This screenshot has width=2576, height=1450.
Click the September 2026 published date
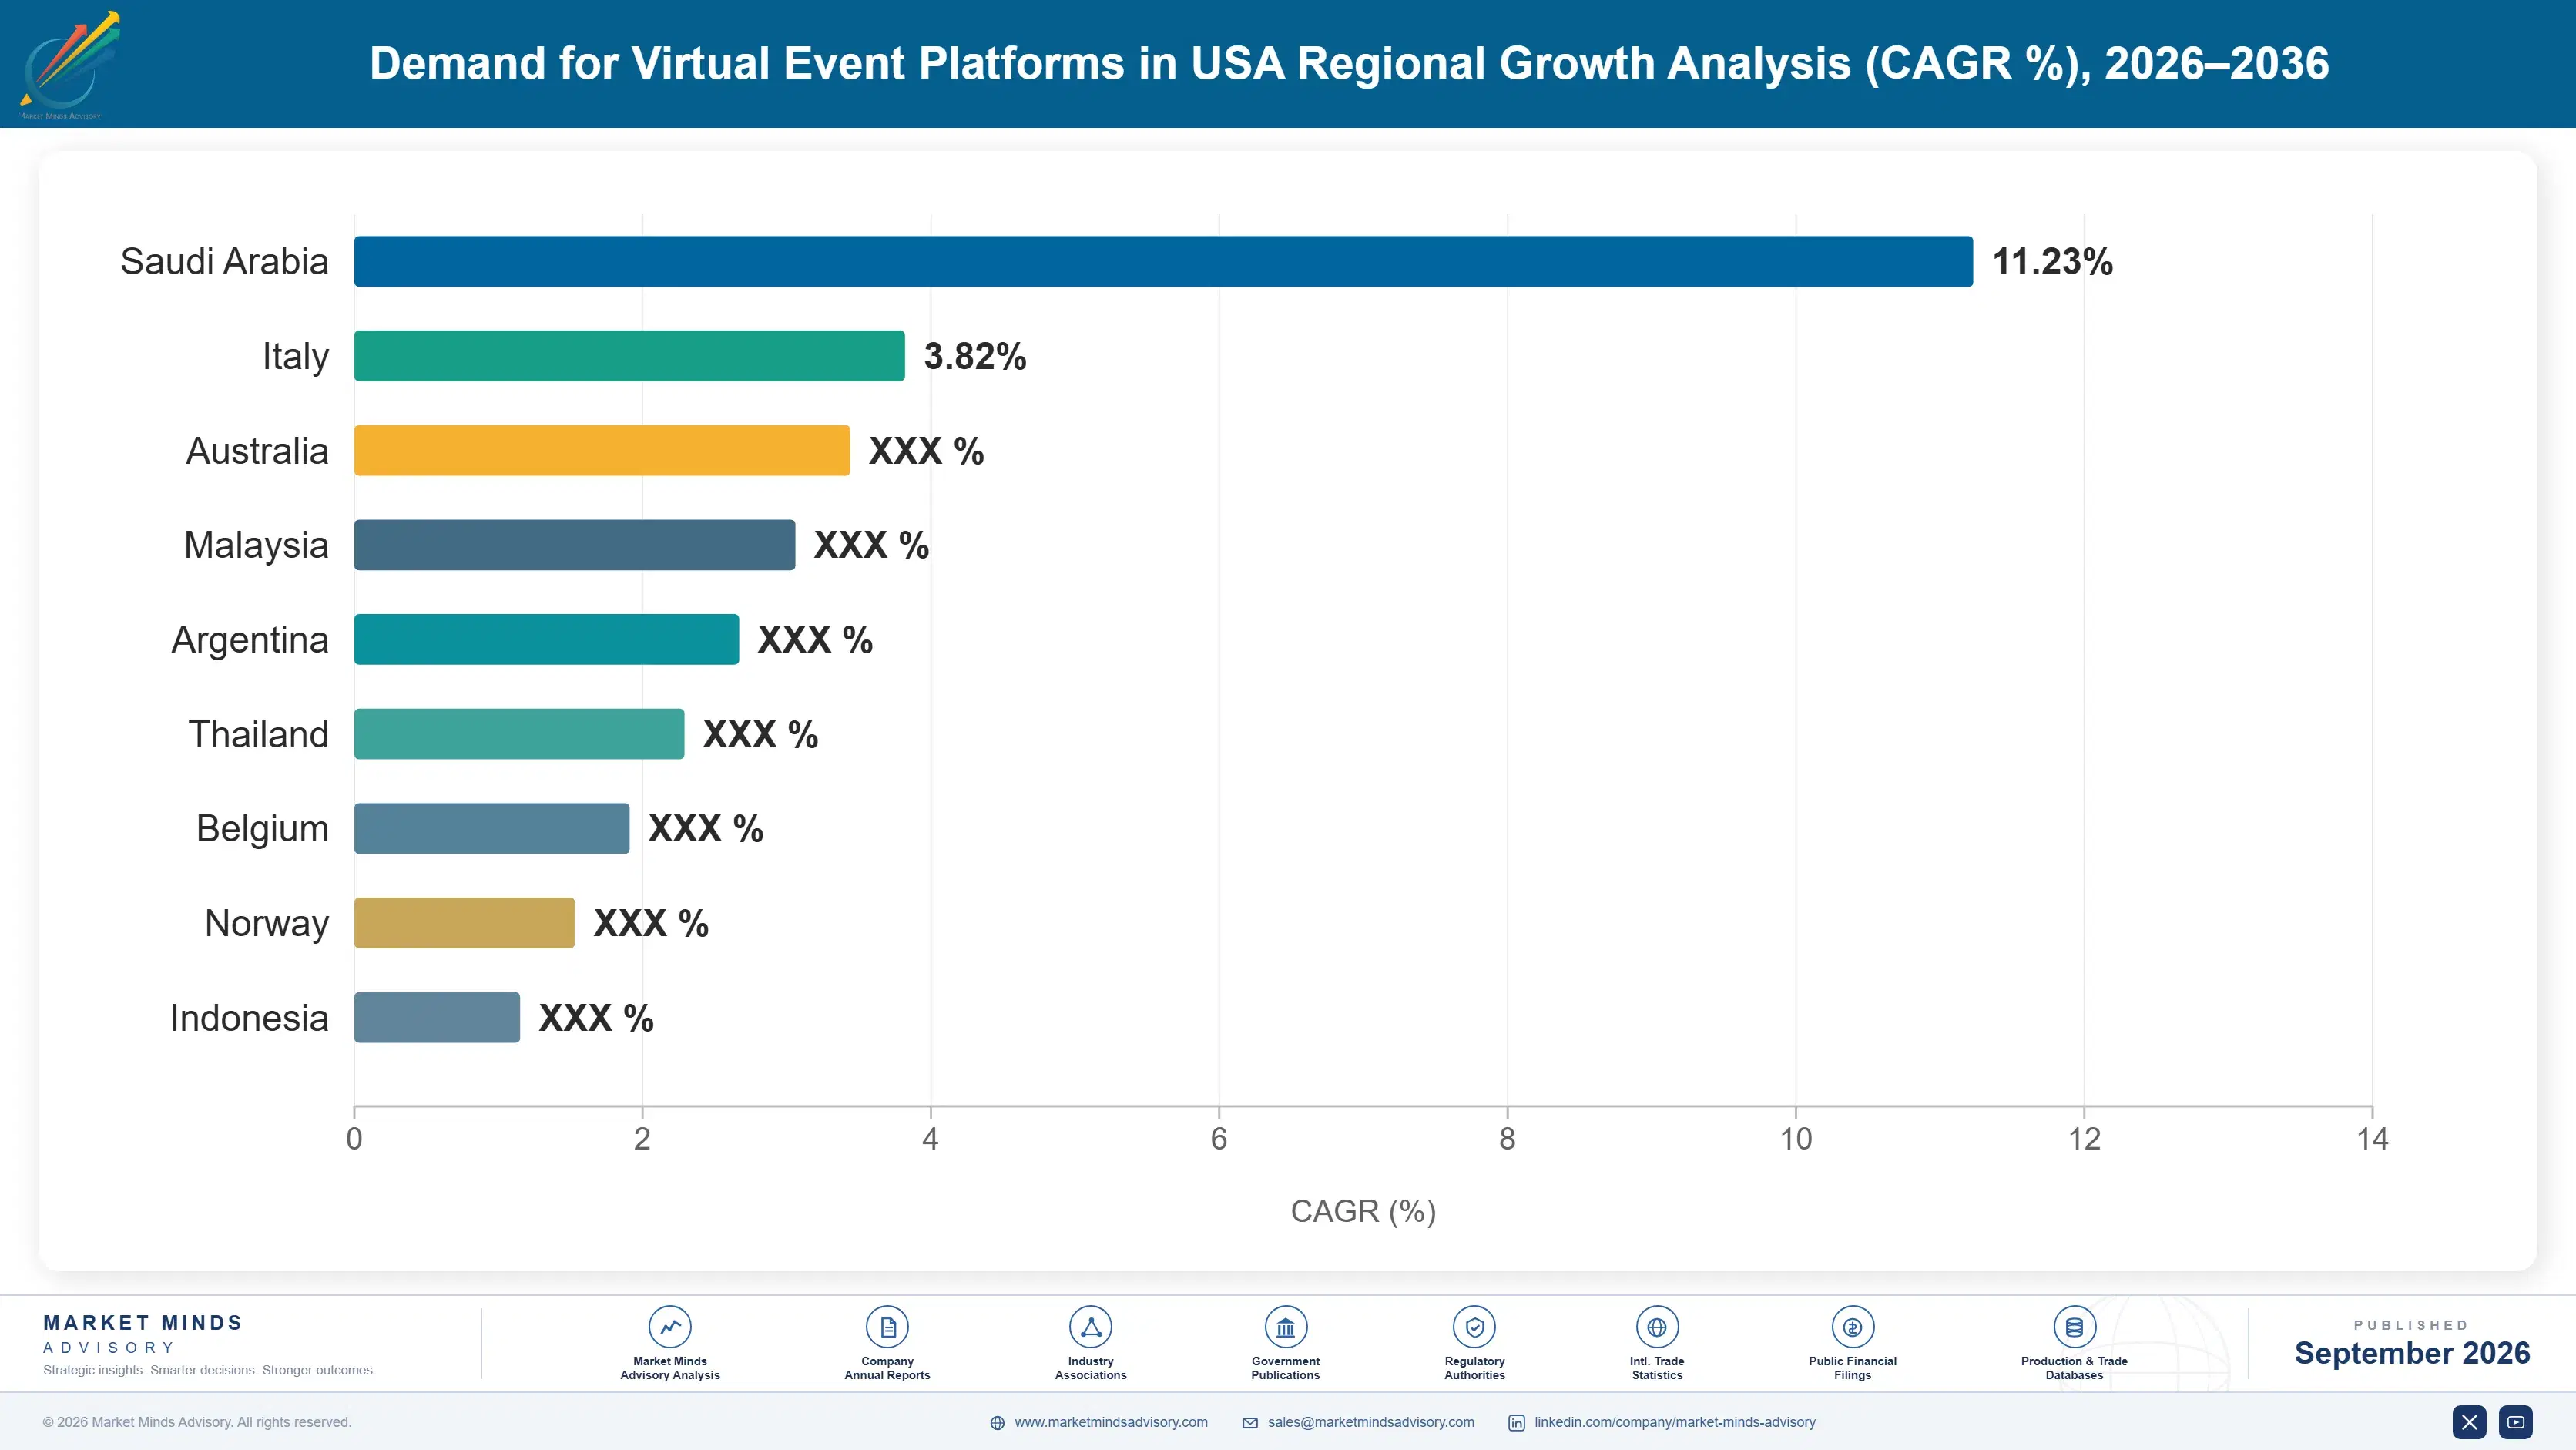point(2412,1353)
